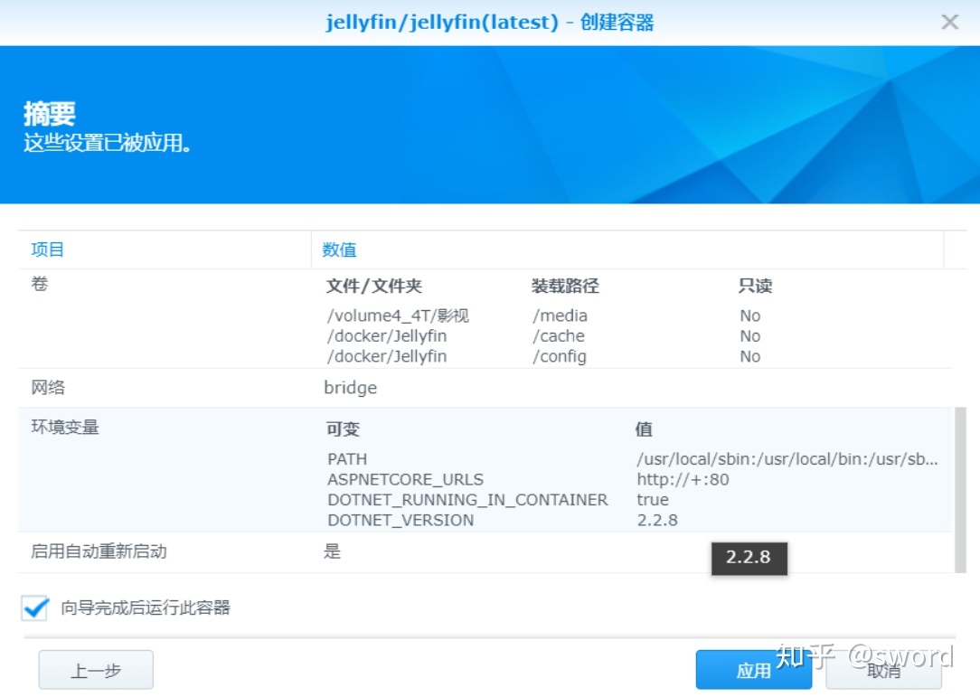Screen dimensions: 980x697
Task: Click the 应用 apply button
Action: pos(753,670)
